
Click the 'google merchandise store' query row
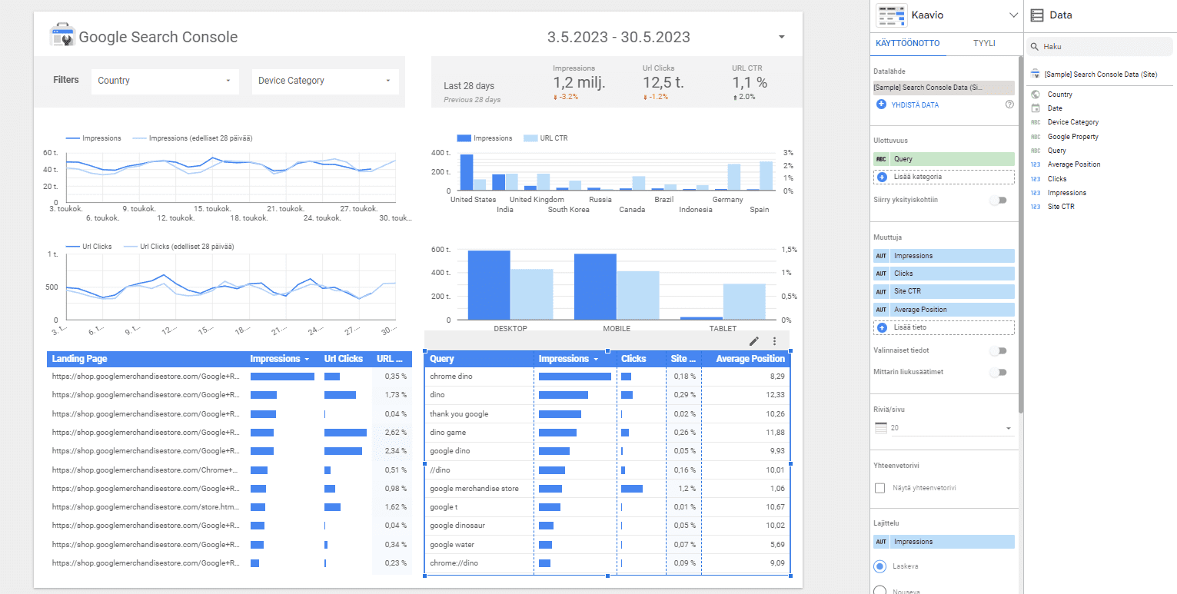(x=607, y=489)
